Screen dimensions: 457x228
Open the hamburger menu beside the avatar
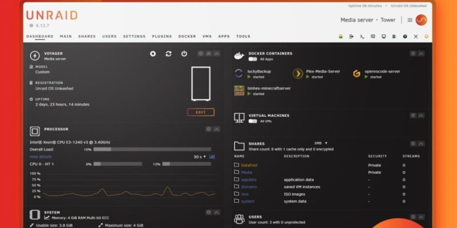coord(410,20)
